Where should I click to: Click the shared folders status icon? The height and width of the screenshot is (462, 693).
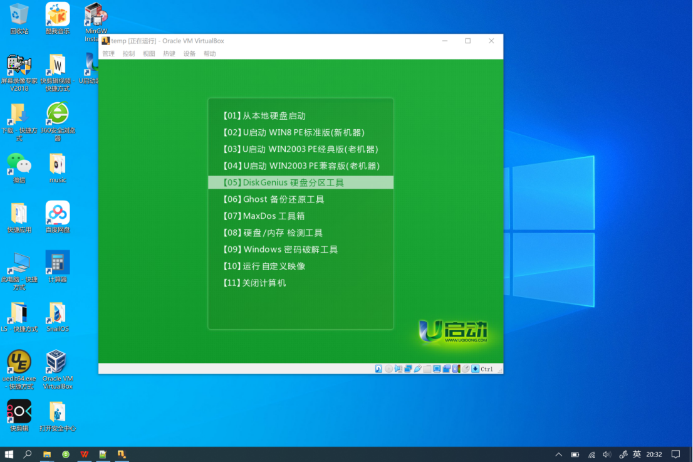(x=427, y=369)
